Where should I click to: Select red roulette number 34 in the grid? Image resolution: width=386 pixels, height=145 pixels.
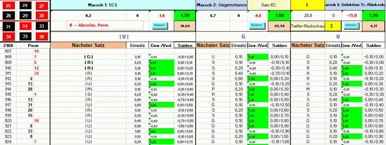8,37
